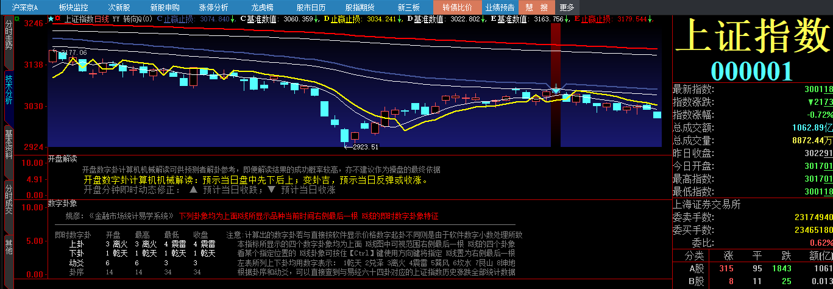Click the green arrow after E止赢止损 value
Viewport: 833px width, 289px height.
(x=650, y=19)
